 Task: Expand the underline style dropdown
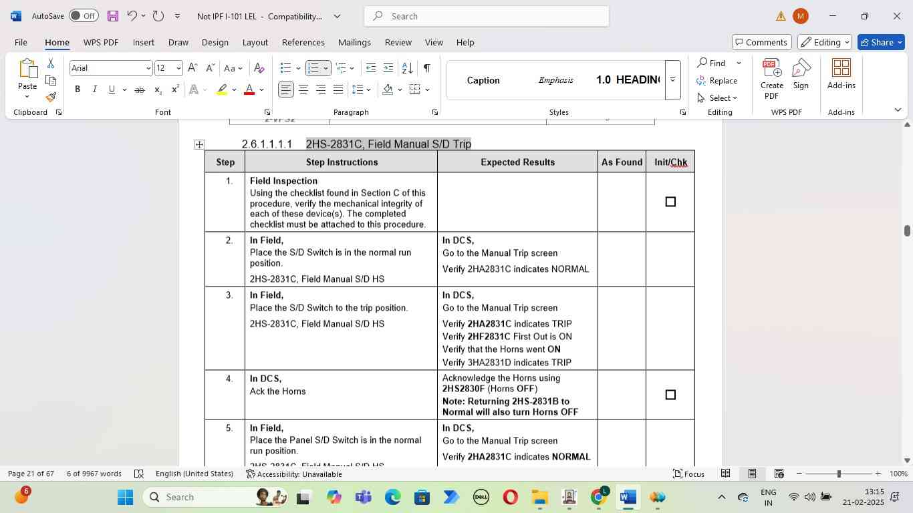(x=124, y=90)
